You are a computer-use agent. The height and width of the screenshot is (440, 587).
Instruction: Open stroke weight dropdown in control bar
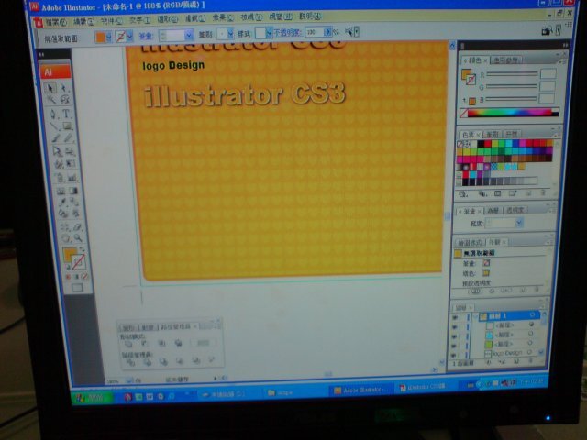pos(189,35)
